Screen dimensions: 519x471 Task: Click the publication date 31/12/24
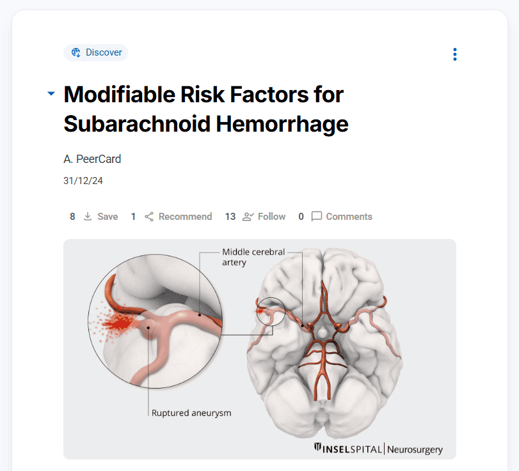point(83,181)
